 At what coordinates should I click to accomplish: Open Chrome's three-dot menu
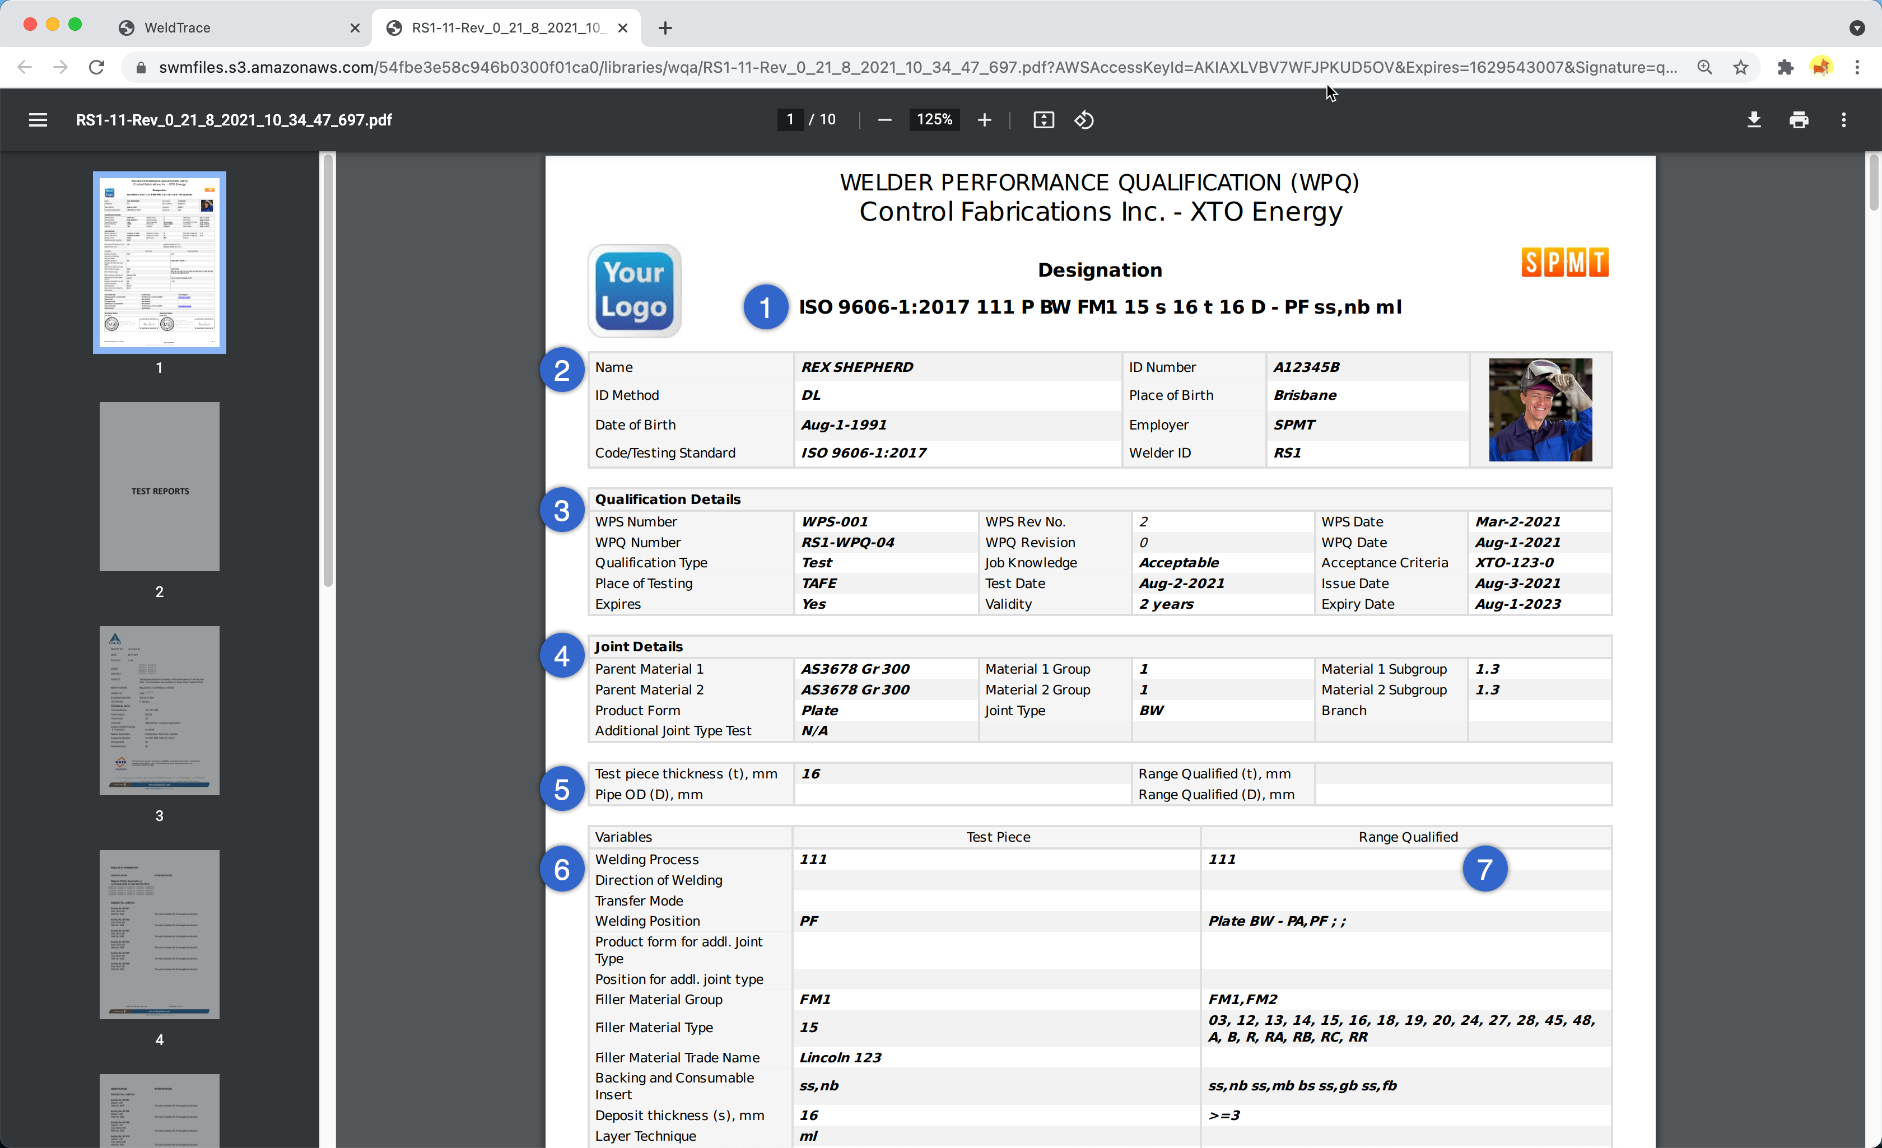click(x=1857, y=67)
